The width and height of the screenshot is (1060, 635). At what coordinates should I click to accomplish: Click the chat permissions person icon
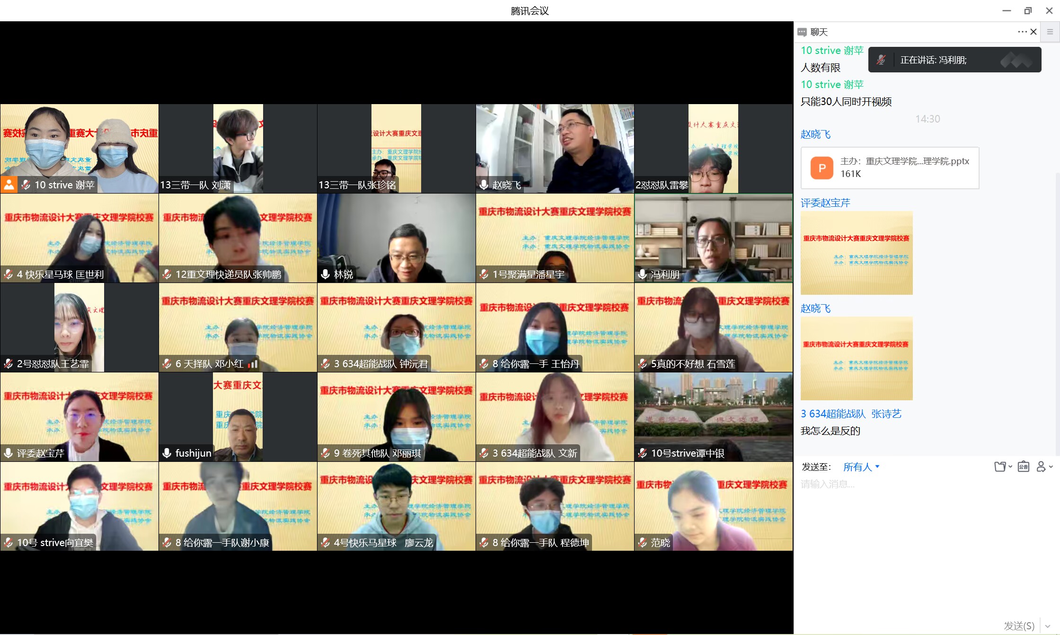pos(1041,467)
